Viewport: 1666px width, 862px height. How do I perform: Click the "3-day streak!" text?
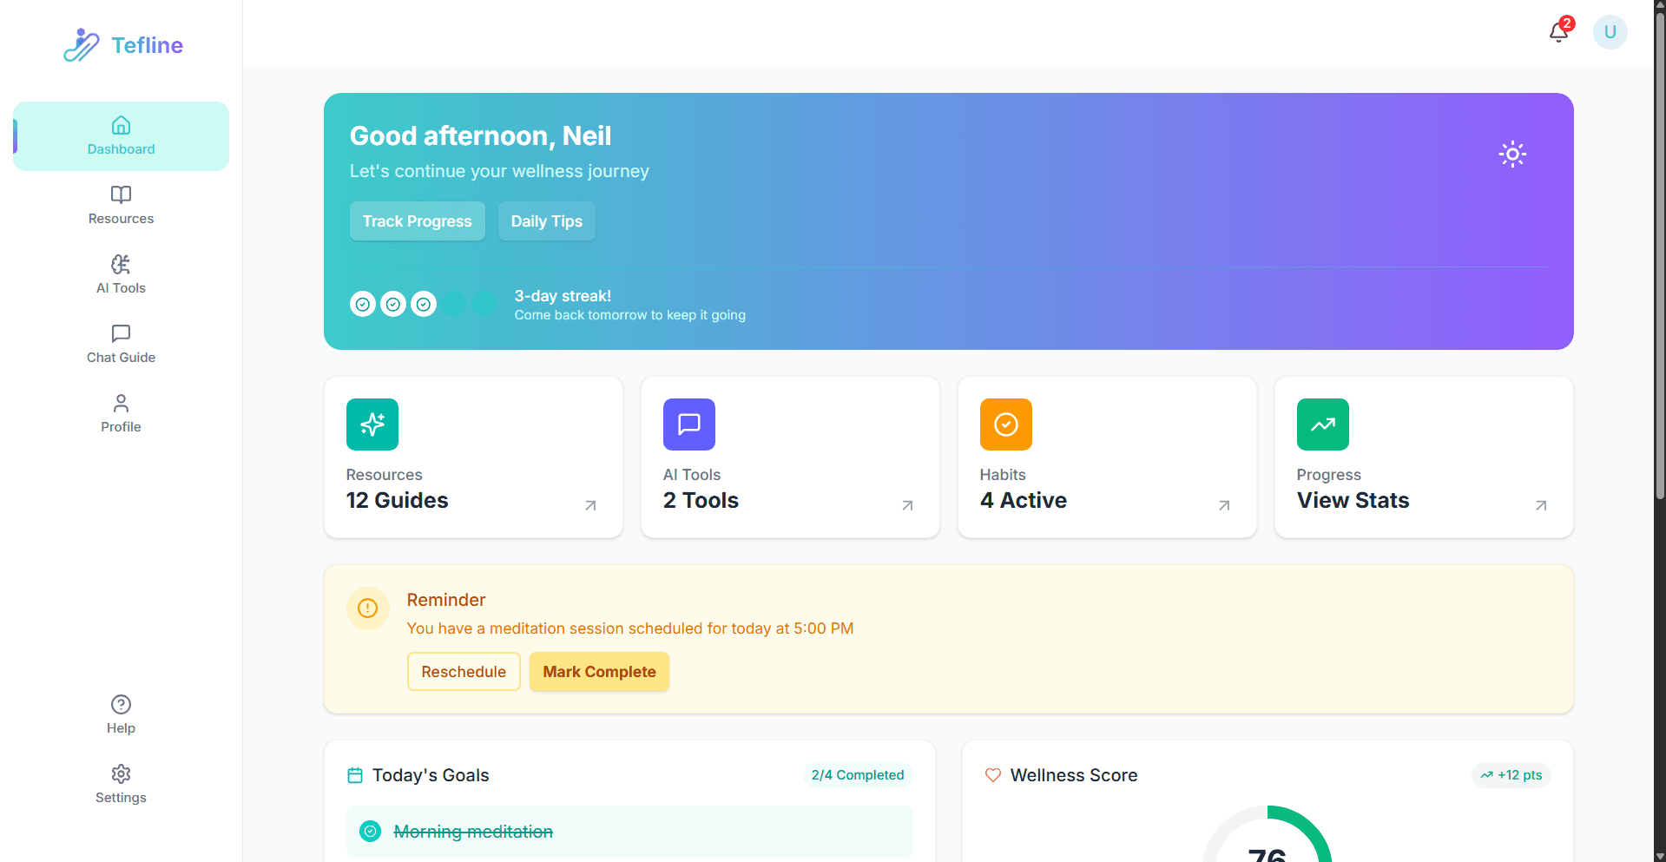coord(563,296)
